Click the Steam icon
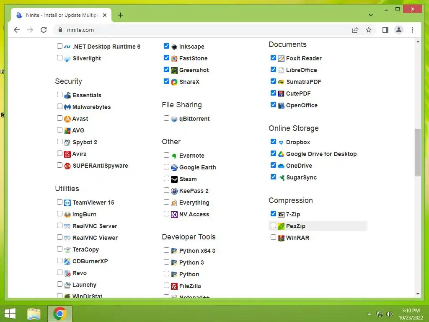 click(174, 179)
